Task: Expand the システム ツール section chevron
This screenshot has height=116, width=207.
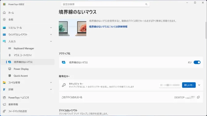Action: [x=51, y=28]
